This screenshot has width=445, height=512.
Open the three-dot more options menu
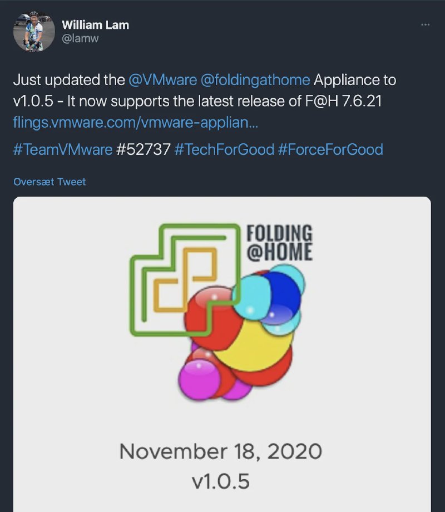tap(425, 24)
